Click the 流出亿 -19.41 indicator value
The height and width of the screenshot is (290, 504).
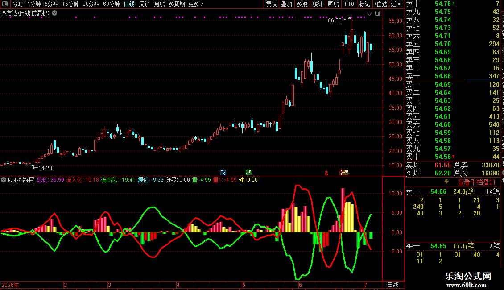click(x=118, y=180)
